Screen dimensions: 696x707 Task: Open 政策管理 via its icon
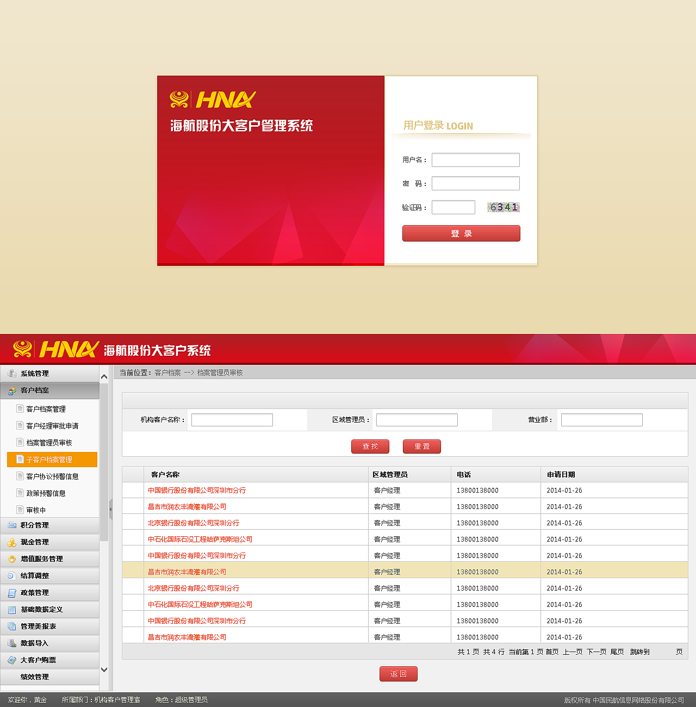[12, 593]
